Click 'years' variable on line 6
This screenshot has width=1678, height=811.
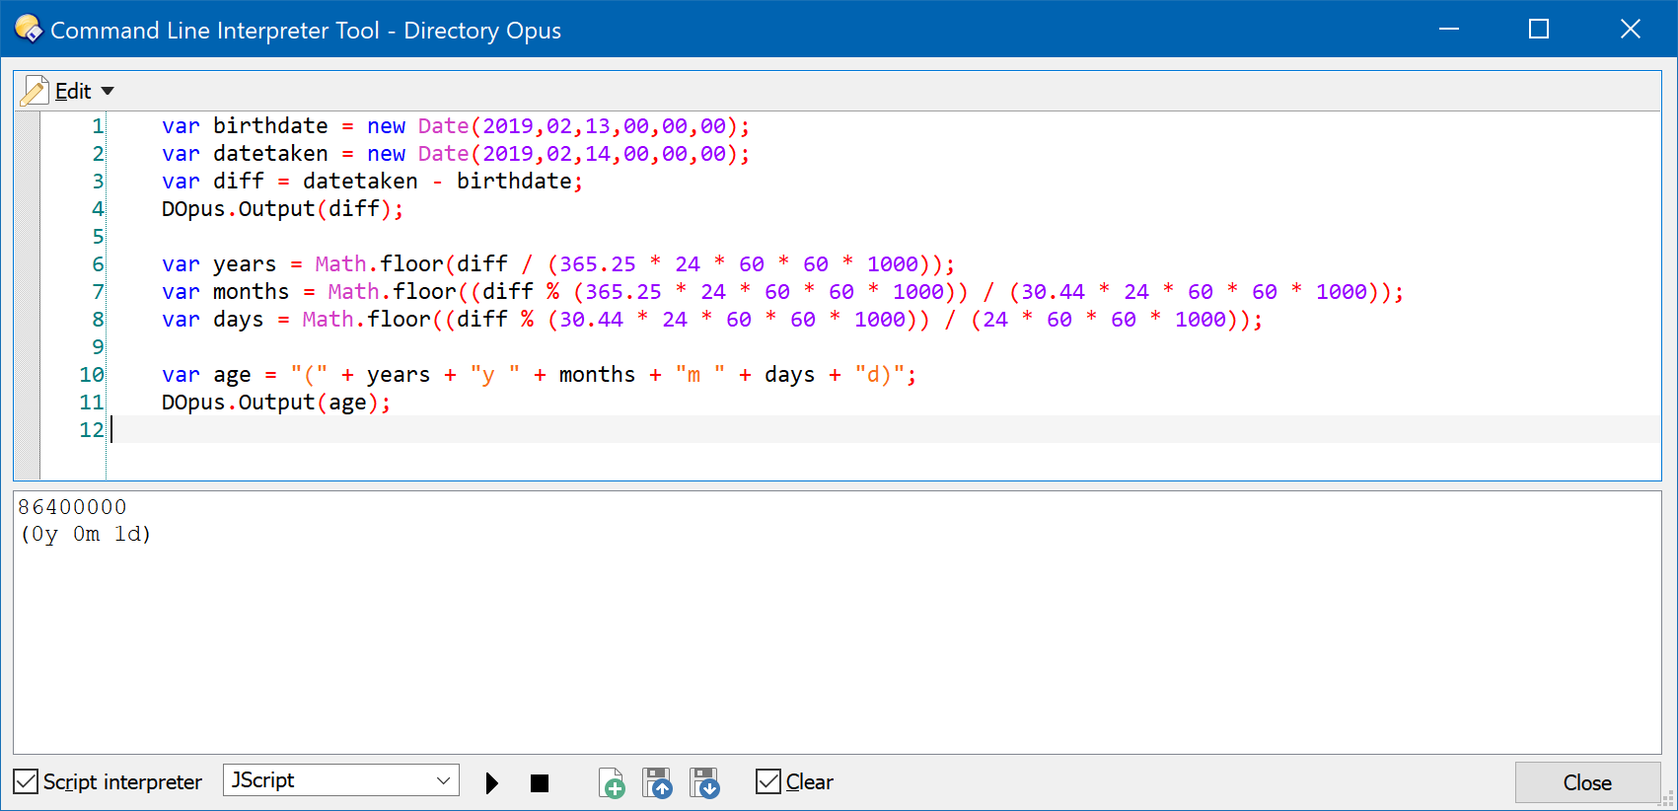(x=245, y=264)
